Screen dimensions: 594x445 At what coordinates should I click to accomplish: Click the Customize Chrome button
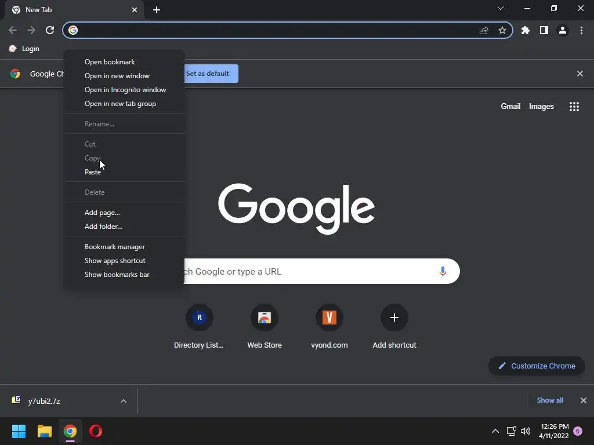tap(537, 366)
